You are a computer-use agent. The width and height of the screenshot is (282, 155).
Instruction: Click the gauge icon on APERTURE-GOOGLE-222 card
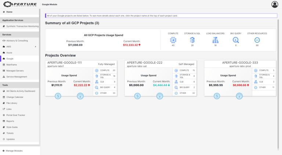point(160,96)
